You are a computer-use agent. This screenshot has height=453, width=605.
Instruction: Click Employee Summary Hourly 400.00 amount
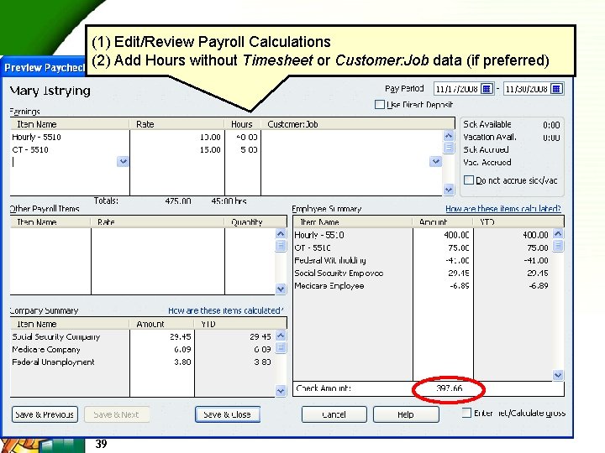point(456,235)
